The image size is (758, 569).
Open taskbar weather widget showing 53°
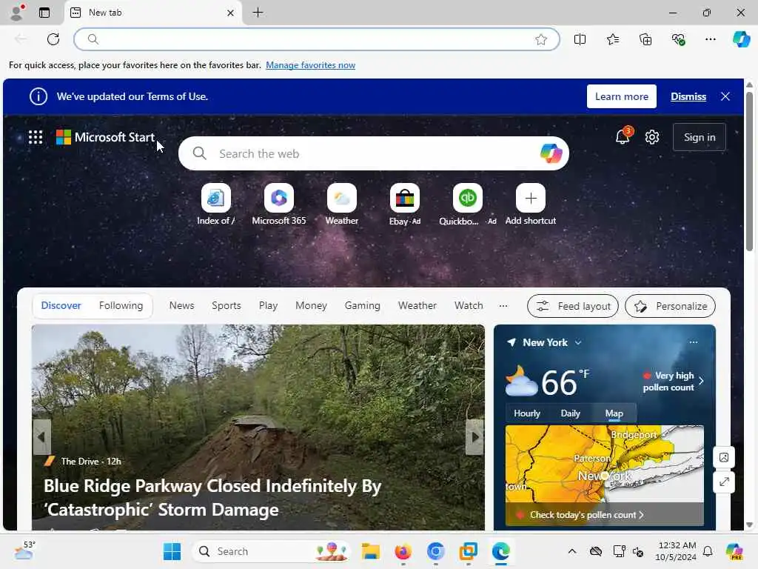click(x=24, y=550)
